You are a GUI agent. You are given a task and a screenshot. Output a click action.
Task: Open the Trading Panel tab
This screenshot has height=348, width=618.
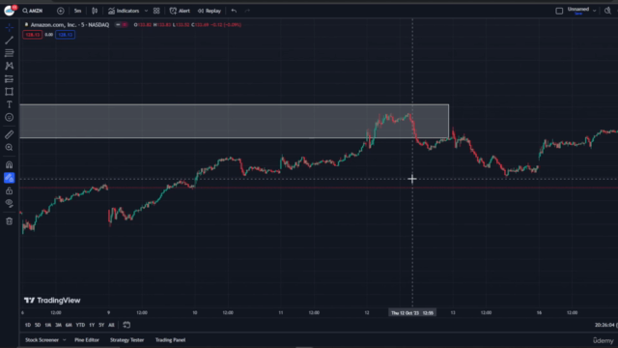[x=170, y=340]
